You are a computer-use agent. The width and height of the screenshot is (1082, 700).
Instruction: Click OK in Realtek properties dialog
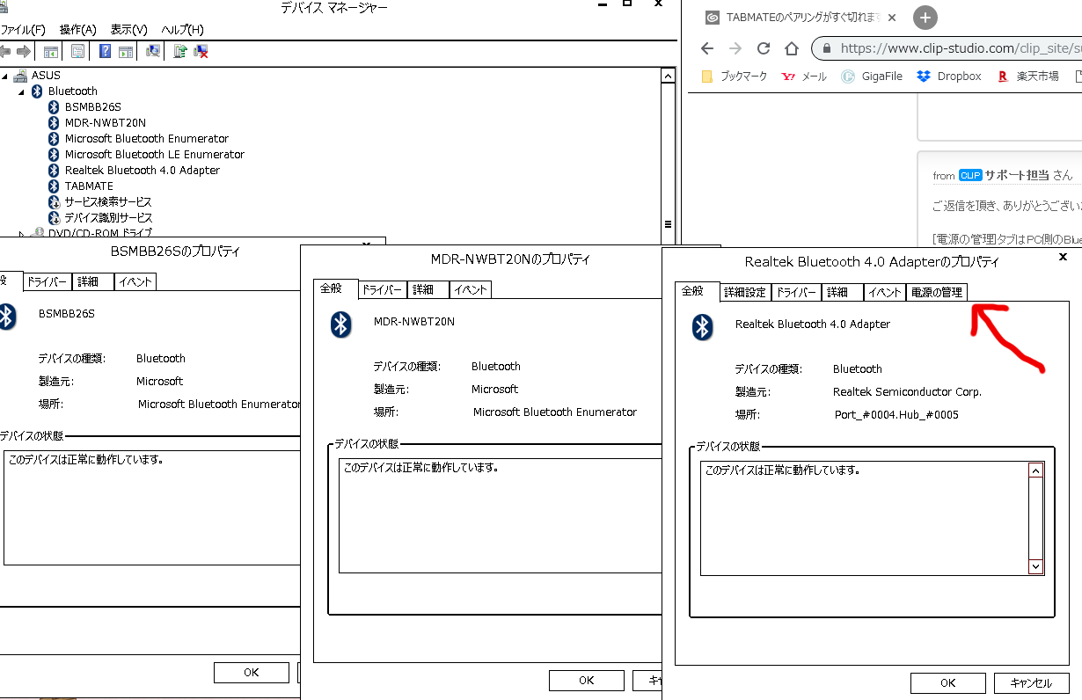click(947, 682)
